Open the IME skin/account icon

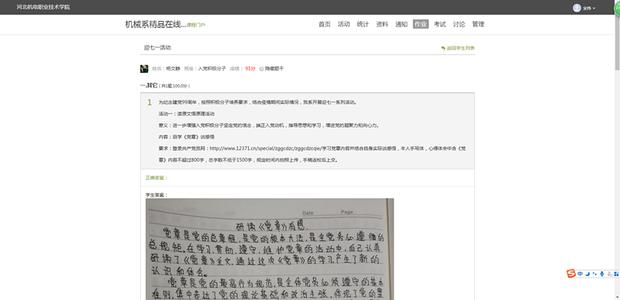(x=610, y=274)
